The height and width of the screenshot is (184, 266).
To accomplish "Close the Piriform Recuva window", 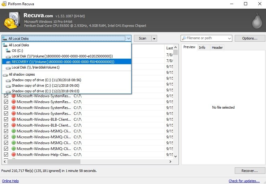I will (260, 4).
